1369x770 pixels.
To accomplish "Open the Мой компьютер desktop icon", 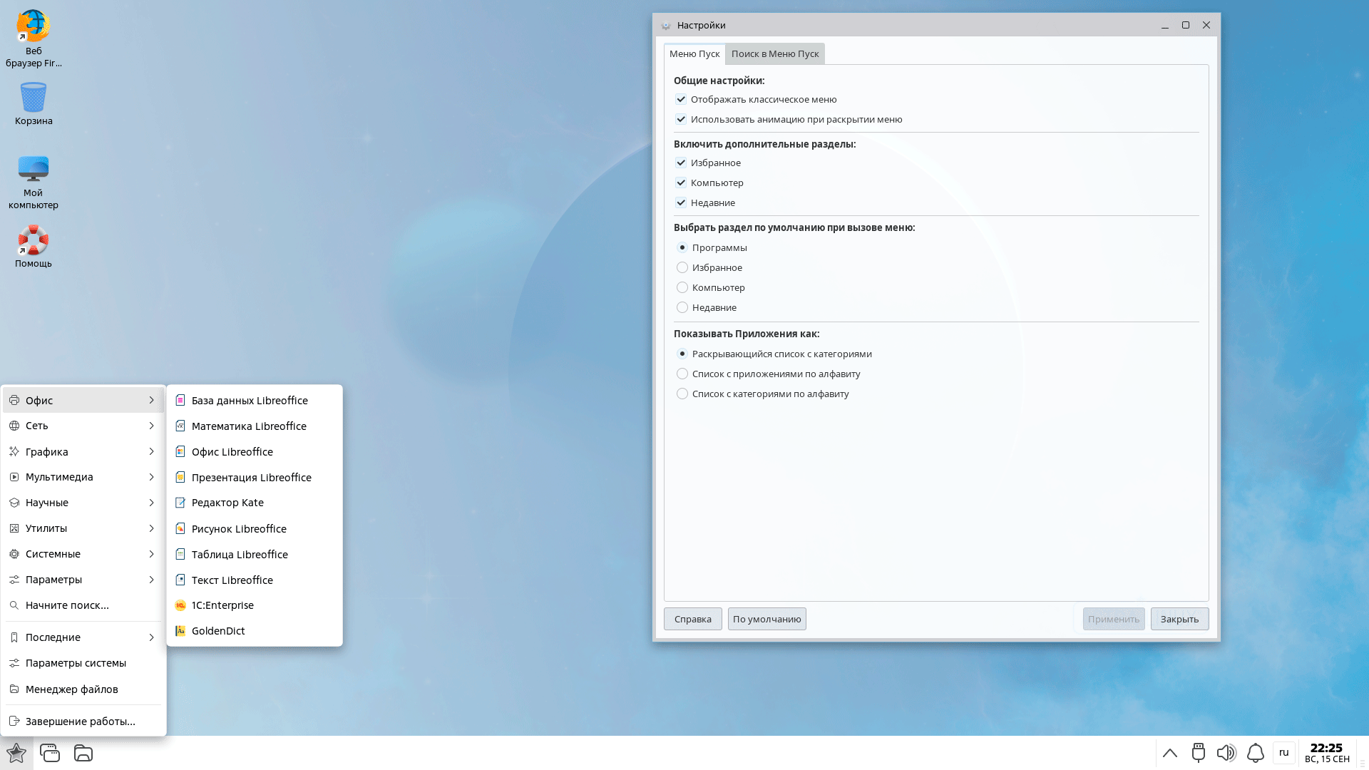I will pyautogui.click(x=33, y=170).
